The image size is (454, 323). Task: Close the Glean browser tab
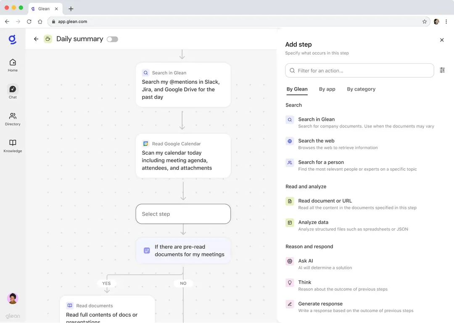coord(56,9)
